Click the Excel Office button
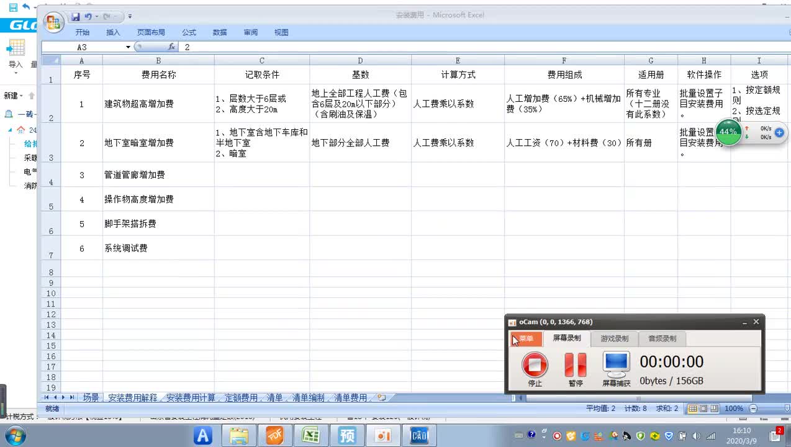The image size is (791, 447). coord(53,22)
